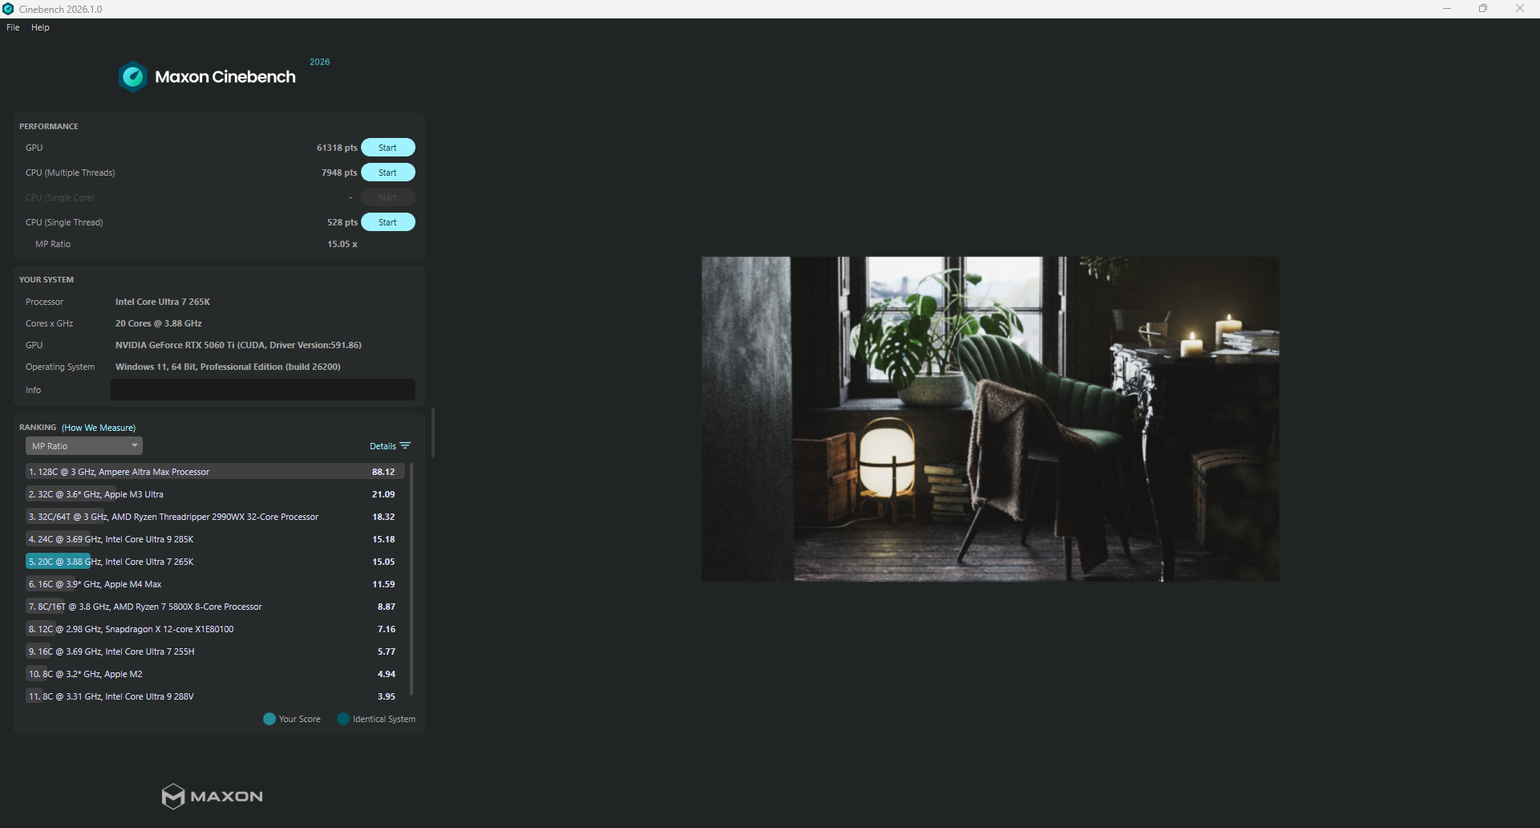Select the Intel Core Ultra 9 288V row
Viewport: 1540px width, 828px height.
[214, 696]
